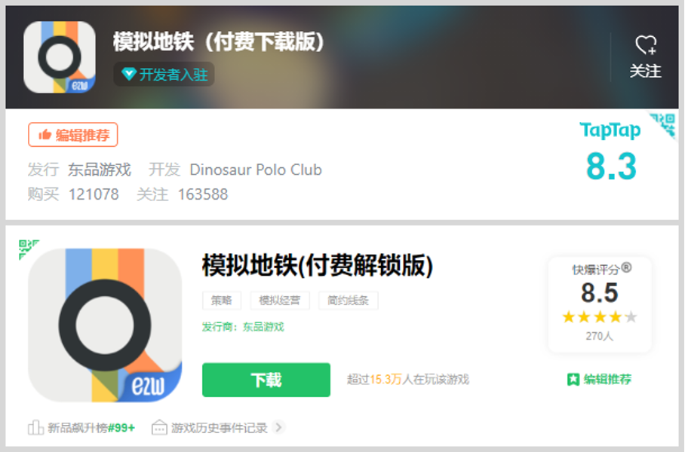This screenshot has height=452, width=685.
Task: Open publisher link 东品游戏 in green
Action: click(263, 327)
